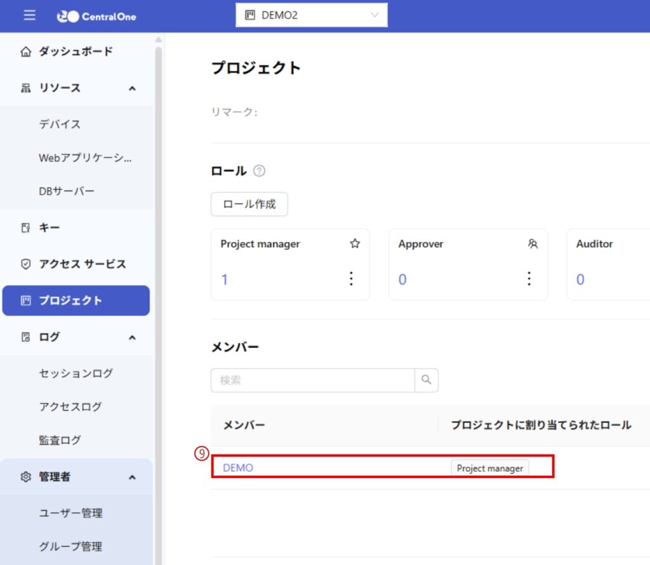Open three-dot menu on Project manager card
Screen dimensions: 650x565
pyautogui.click(x=352, y=279)
